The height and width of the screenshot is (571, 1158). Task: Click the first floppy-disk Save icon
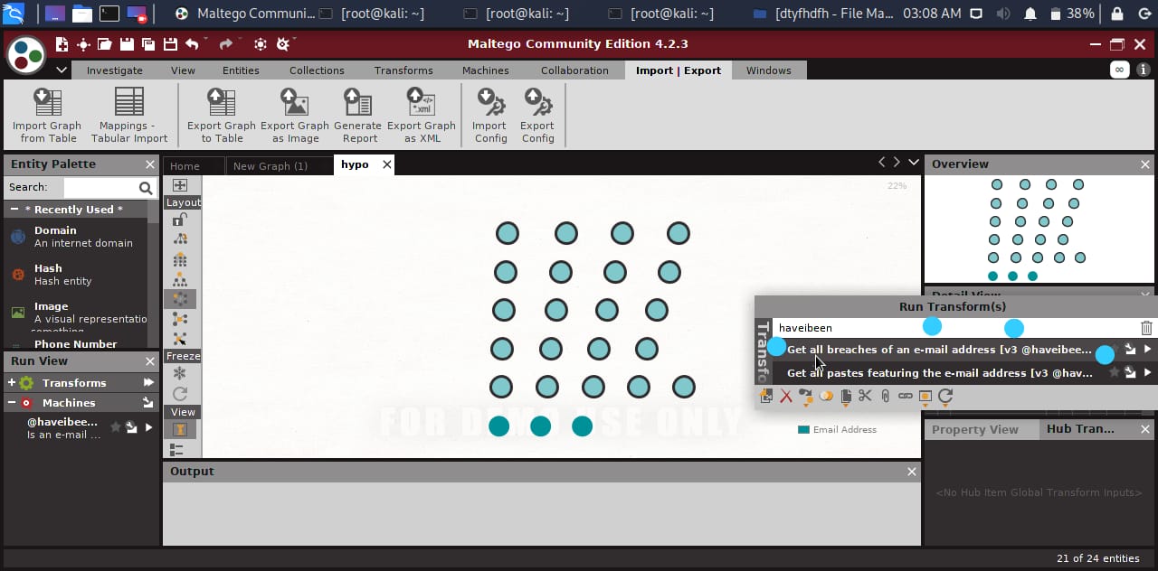(x=127, y=44)
